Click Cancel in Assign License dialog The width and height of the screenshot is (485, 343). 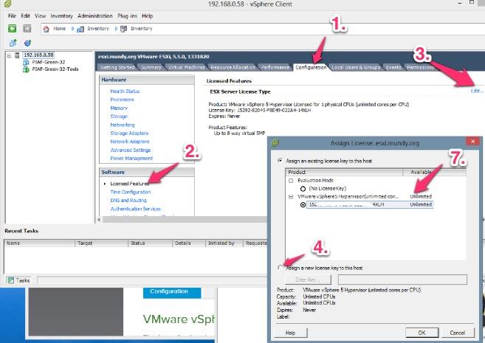coord(458,333)
